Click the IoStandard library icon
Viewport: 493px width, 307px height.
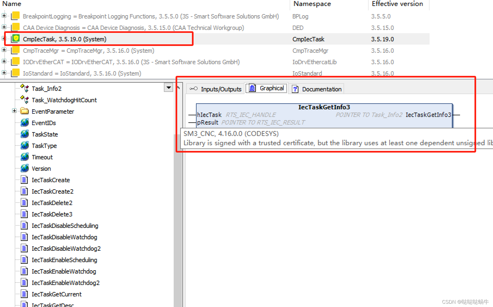(16, 73)
